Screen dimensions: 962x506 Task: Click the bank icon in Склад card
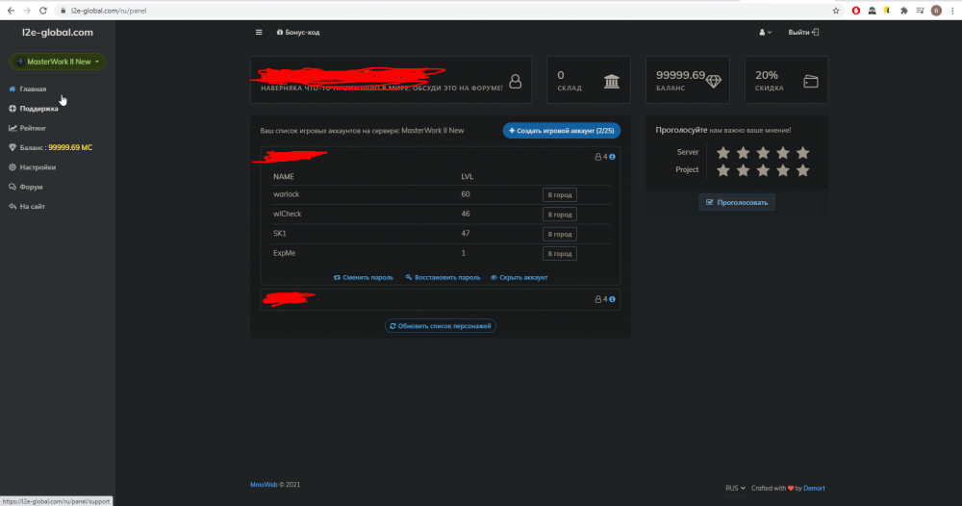612,82
